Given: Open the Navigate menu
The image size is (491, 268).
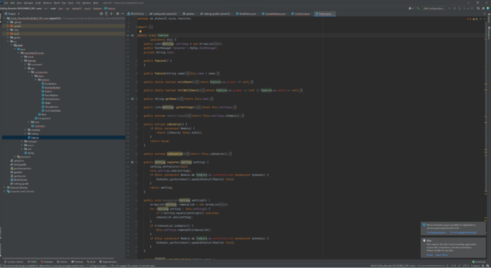Looking at the screenshot, I should (29, 3).
